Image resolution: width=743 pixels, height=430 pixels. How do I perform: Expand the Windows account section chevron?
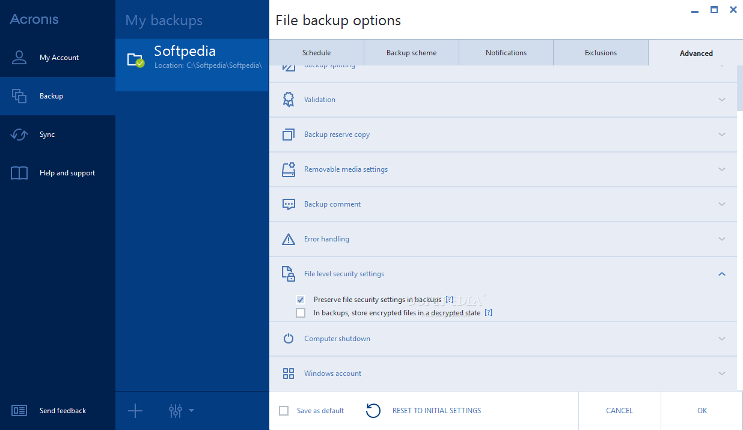tap(722, 374)
